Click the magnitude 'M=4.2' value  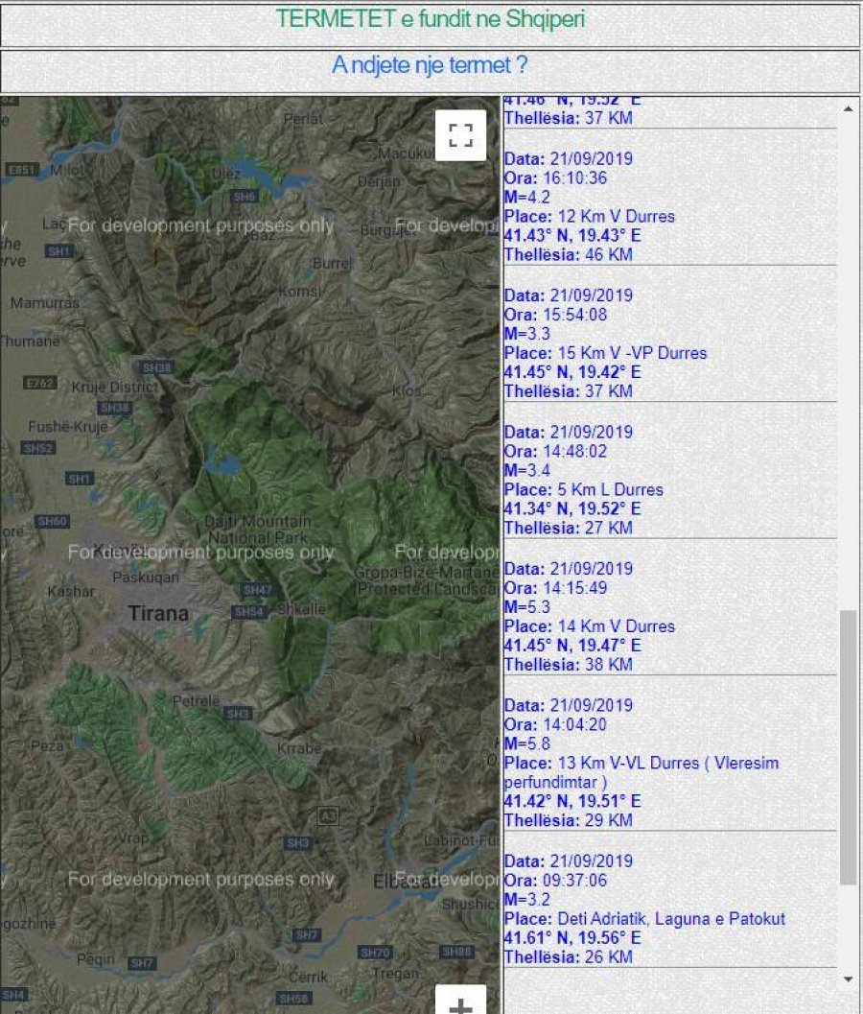coord(526,198)
